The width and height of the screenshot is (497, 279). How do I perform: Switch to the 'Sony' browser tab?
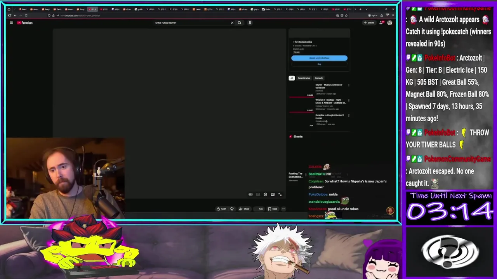pos(80,9)
